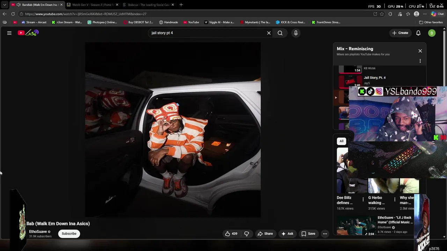Expand the Other favorites folder
447x251 pixels.
[x=431, y=22]
